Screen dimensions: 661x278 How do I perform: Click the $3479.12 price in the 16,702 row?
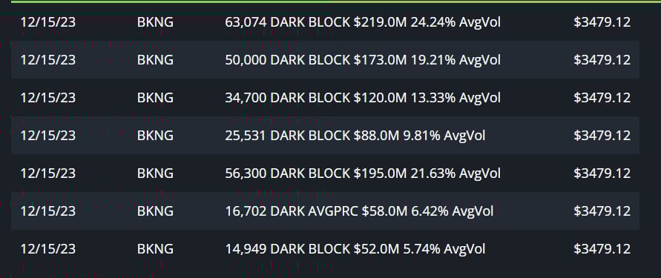602,211
